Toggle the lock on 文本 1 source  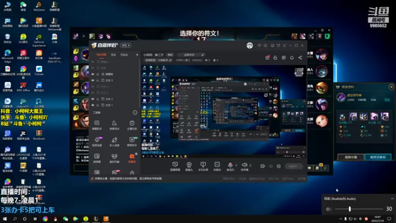98,105
